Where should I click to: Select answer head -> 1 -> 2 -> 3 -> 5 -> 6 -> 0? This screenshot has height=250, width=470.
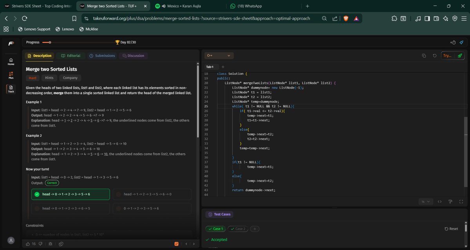[x=152, y=194]
